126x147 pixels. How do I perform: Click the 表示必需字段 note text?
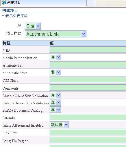(16, 16)
